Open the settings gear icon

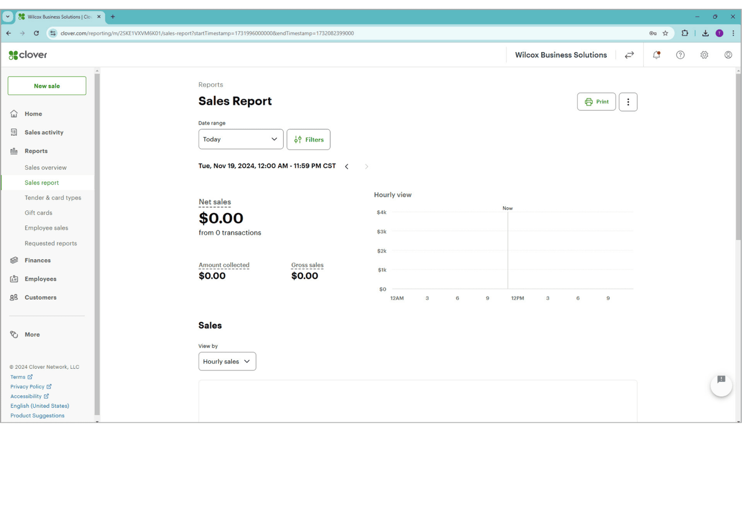(x=704, y=55)
